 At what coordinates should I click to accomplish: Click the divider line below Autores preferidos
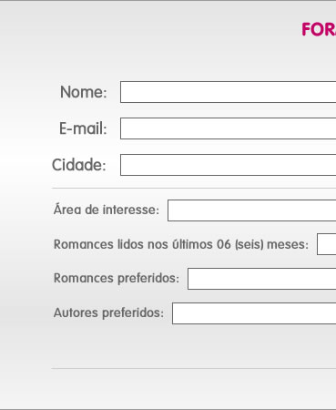click(x=194, y=369)
